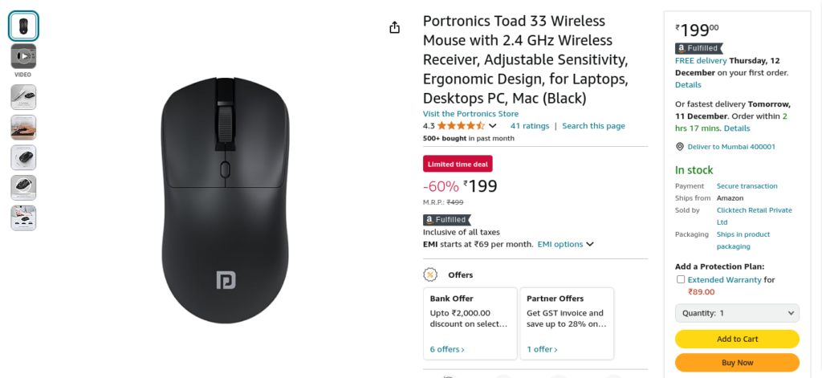
Task: Click the Offers percent badge icon
Action: tap(430, 274)
